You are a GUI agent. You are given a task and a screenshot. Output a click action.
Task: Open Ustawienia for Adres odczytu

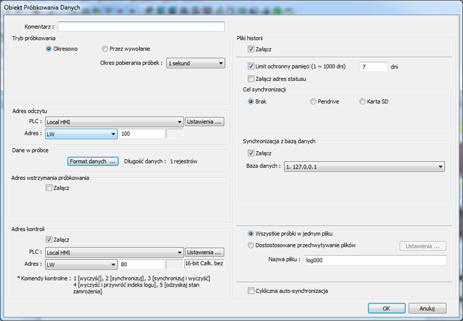204,122
